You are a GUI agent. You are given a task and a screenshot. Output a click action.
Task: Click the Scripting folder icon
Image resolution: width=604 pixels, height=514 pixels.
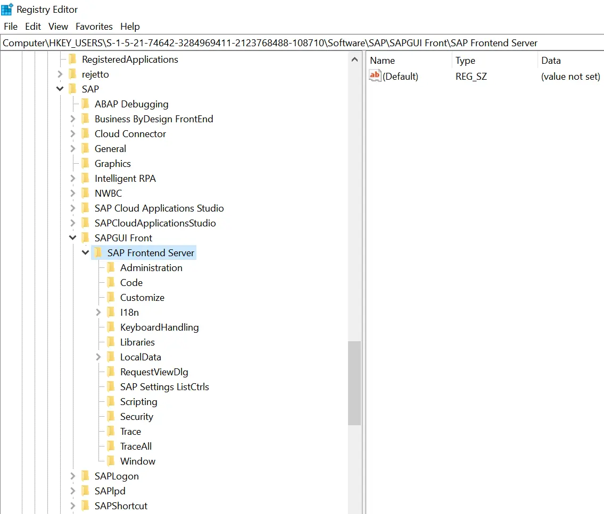(x=111, y=401)
